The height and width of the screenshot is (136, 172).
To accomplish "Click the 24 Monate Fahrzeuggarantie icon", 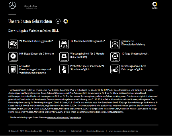I will (13, 44).
